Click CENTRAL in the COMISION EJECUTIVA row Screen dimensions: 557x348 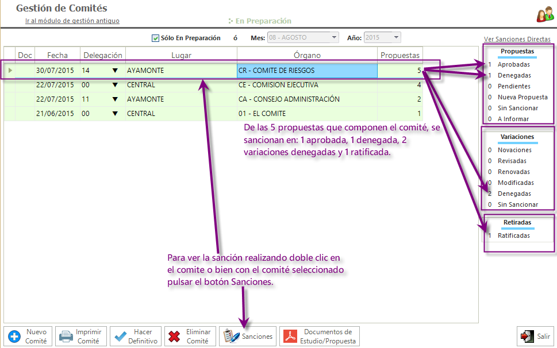(141, 85)
